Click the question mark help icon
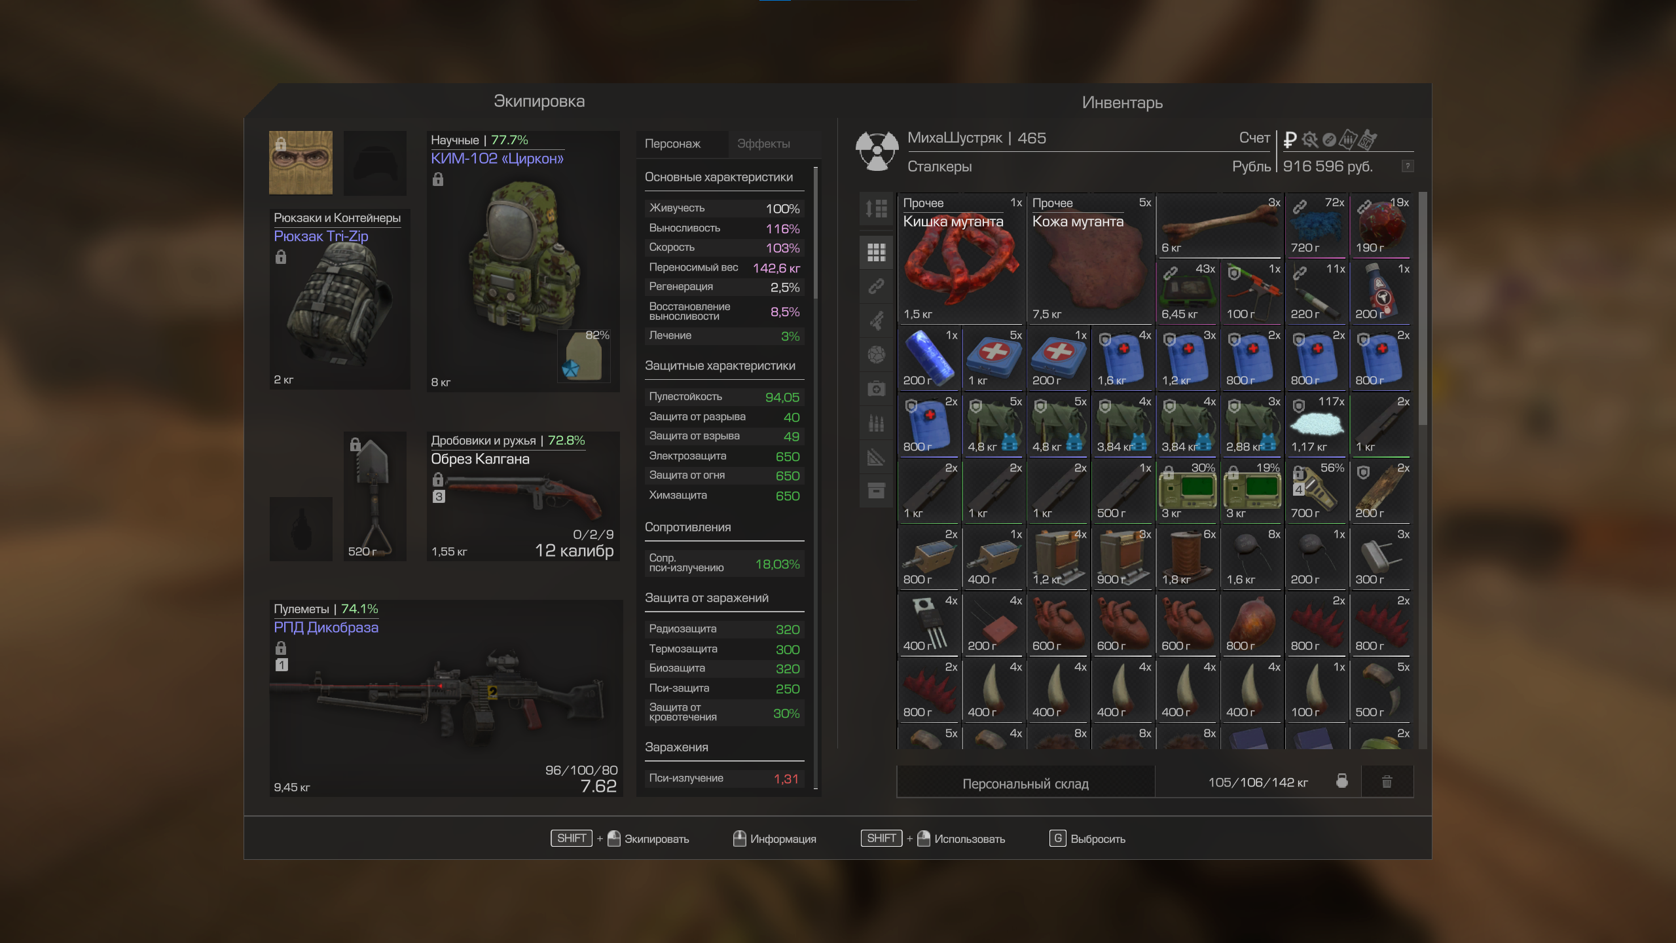This screenshot has width=1676, height=943. coord(1407,166)
